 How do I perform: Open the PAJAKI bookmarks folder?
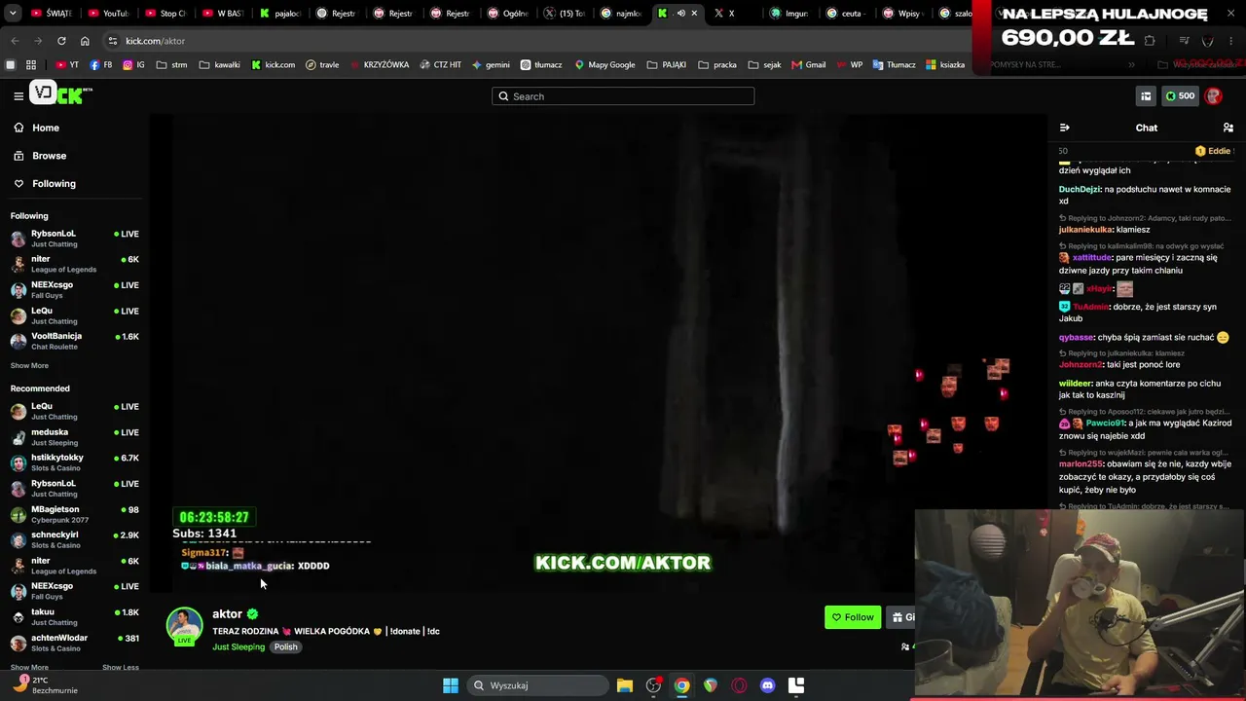click(x=667, y=64)
